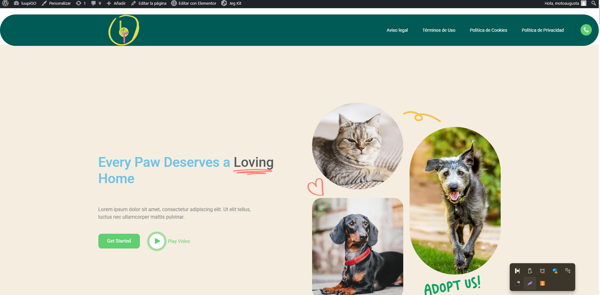Open Jeg Kit in the admin bar
Screen dimensions: 600x295
(231, 3)
